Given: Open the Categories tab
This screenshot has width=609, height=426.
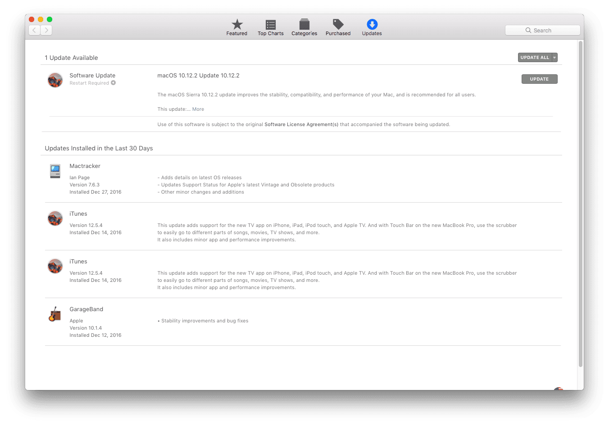Looking at the screenshot, I should tap(304, 27).
